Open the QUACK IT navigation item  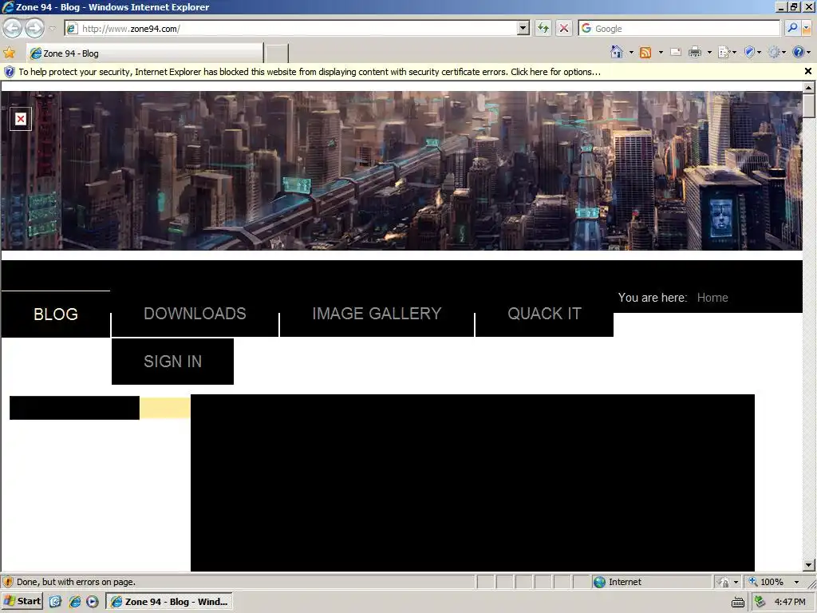point(544,313)
